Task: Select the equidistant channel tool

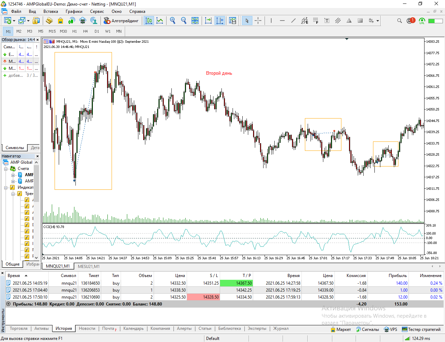Action: click(305, 21)
